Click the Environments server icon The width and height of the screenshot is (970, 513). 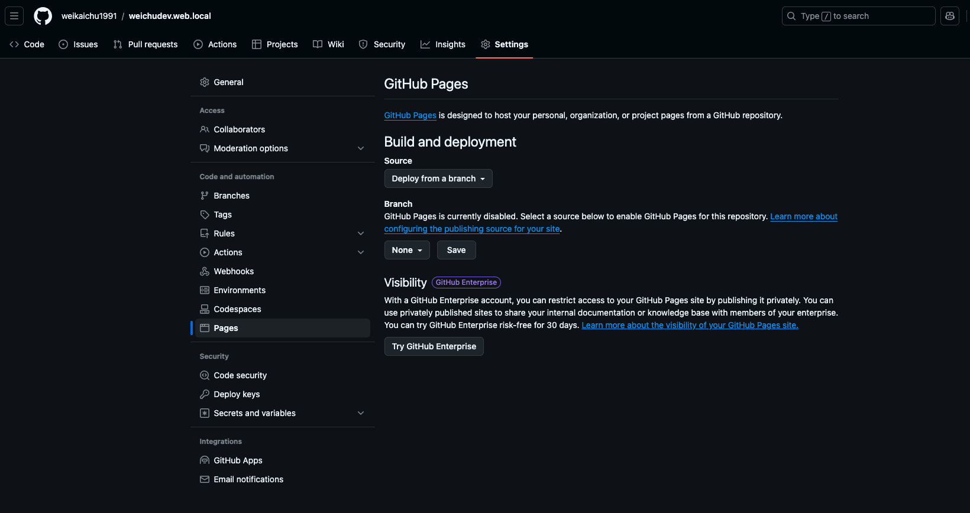point(205,290)
